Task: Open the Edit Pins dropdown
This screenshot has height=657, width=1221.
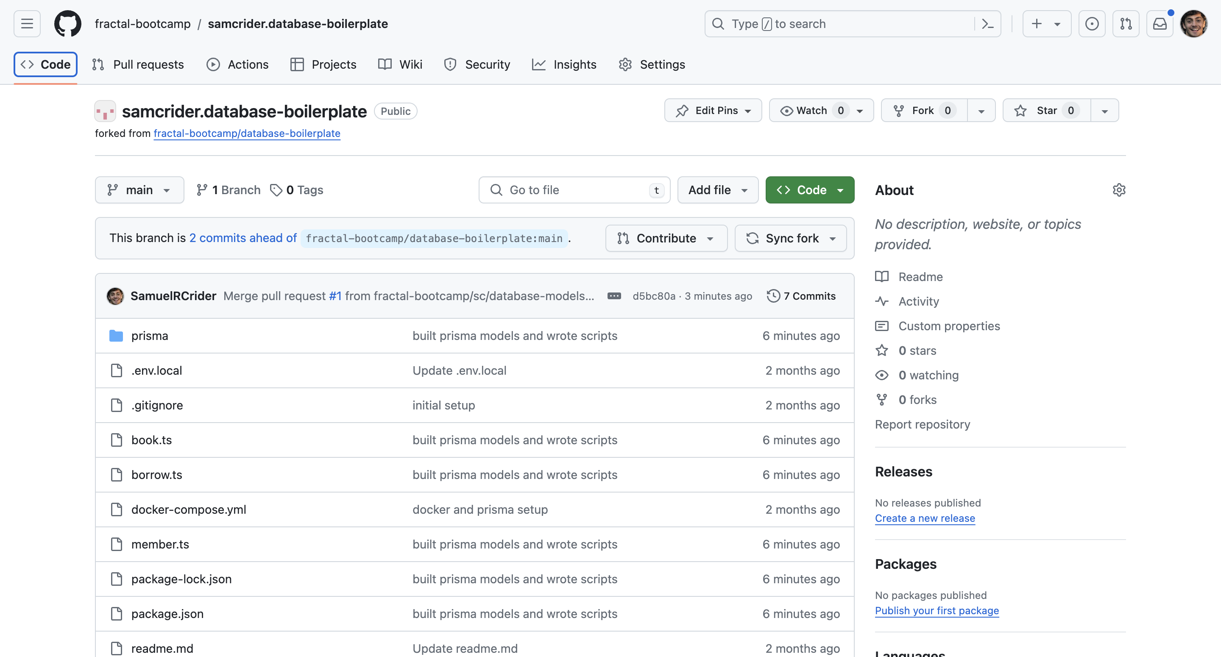Action: click(x=713, y=111)
